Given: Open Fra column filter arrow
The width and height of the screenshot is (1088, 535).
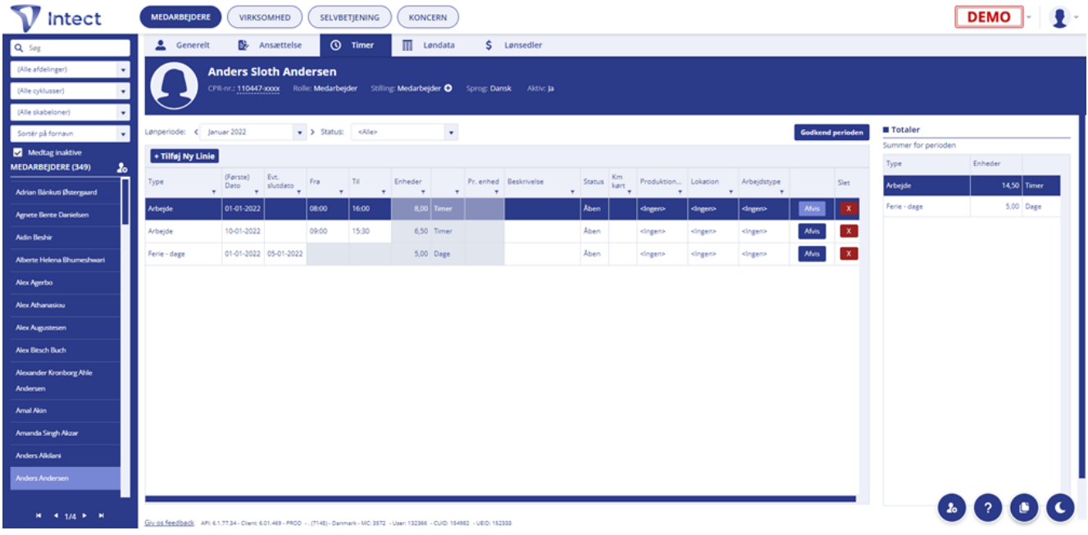Looking at the screenshot, I should [340, 192].
